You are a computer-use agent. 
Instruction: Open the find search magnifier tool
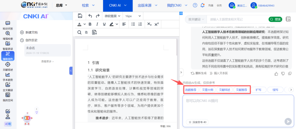pos(79,32)
